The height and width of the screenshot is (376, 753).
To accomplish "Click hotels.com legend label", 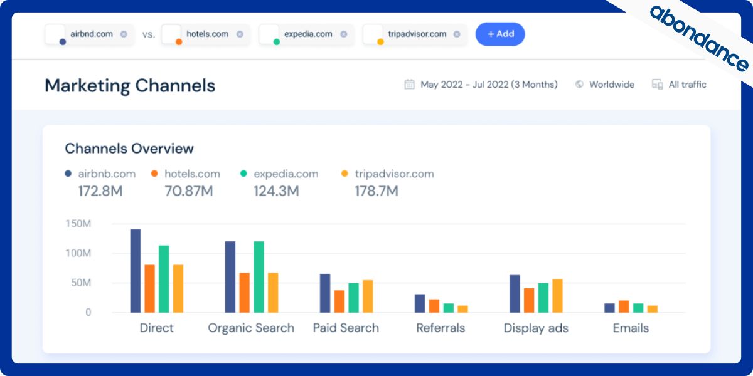I will pos(192,174).
